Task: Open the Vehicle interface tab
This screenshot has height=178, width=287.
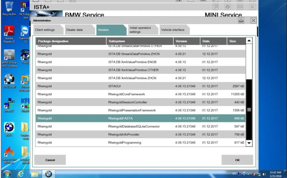Action: tap(174, 30)
